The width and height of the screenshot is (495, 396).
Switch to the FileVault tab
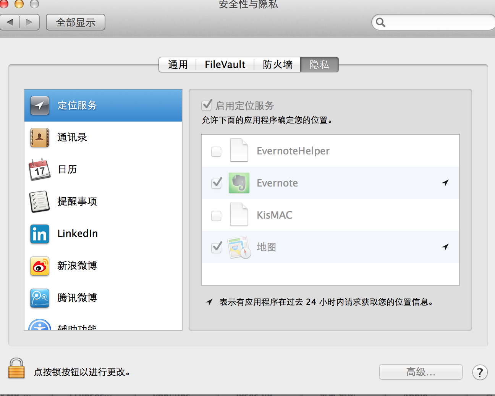(x=225, y=65)
